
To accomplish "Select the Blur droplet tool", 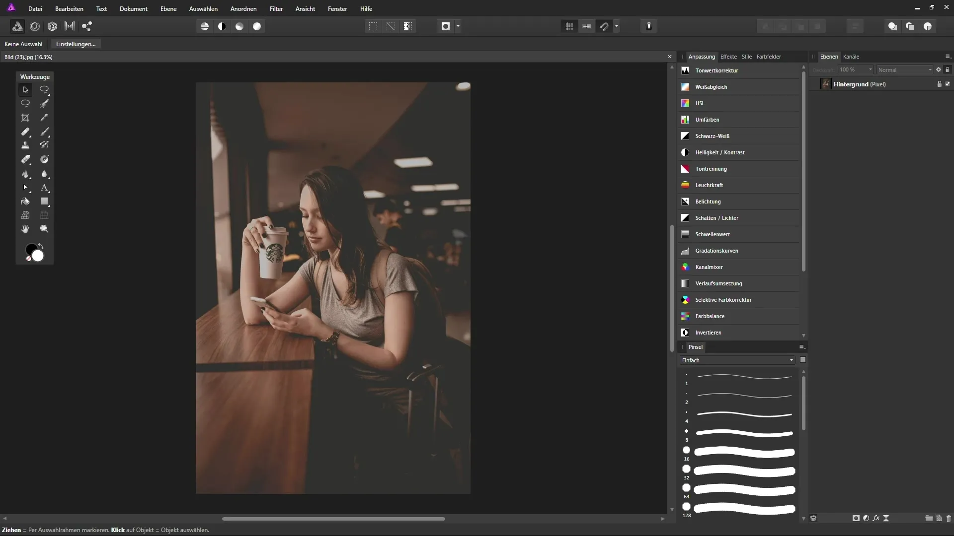I will click(44, 174).
